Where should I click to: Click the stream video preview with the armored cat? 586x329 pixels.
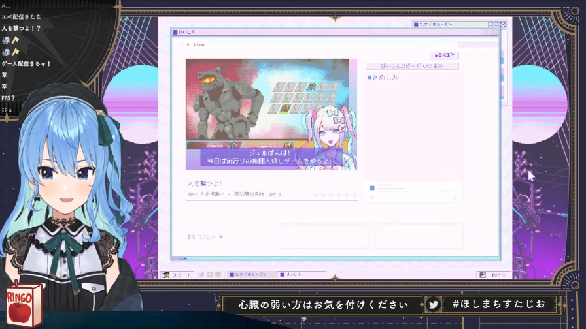click(x=271, y=114)
